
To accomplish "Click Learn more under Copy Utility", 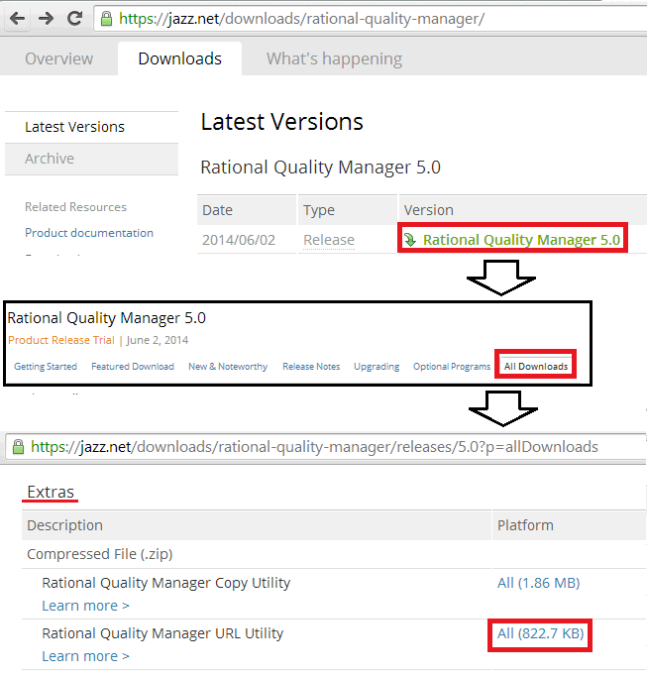I will click(85, 606).
